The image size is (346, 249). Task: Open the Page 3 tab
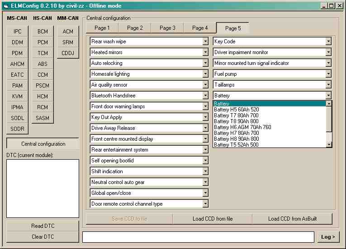[167, 28]
